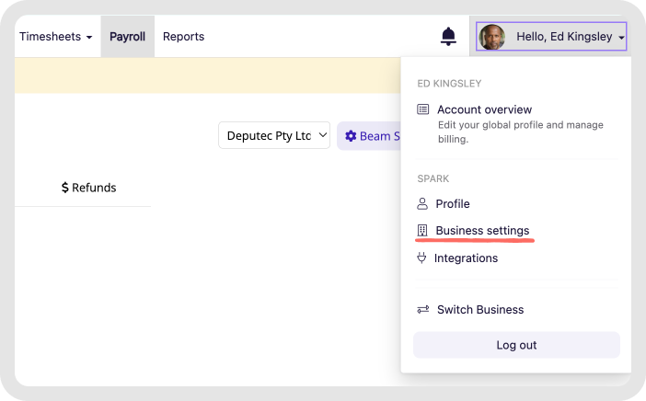Viewport: 646px width, 401px height.
Task: Click the Business settings building icon
Action: click(422, 231)
